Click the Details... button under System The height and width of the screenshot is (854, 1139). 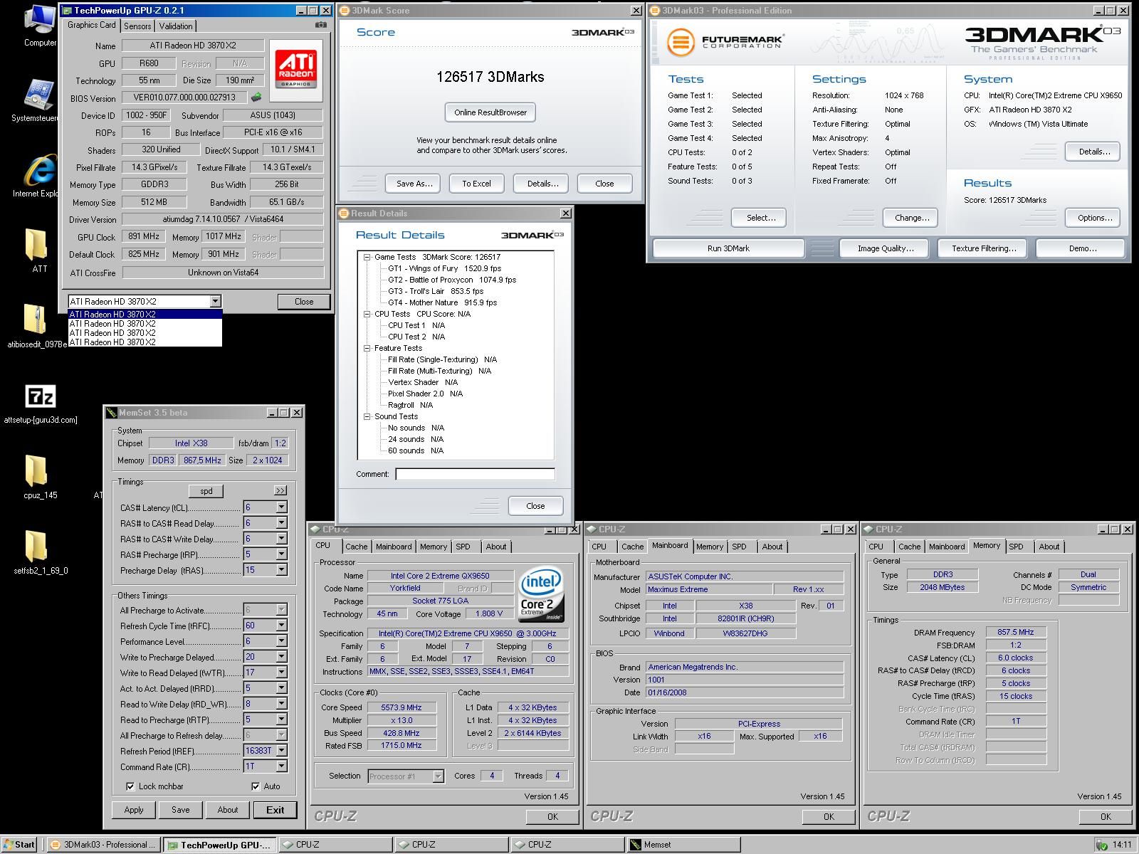[1093, 152]
